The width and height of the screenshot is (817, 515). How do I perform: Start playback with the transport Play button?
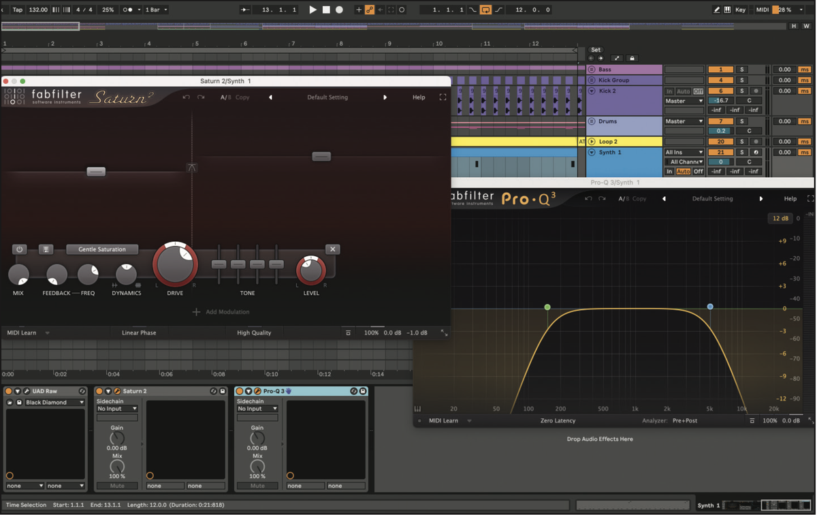point(313,10)
